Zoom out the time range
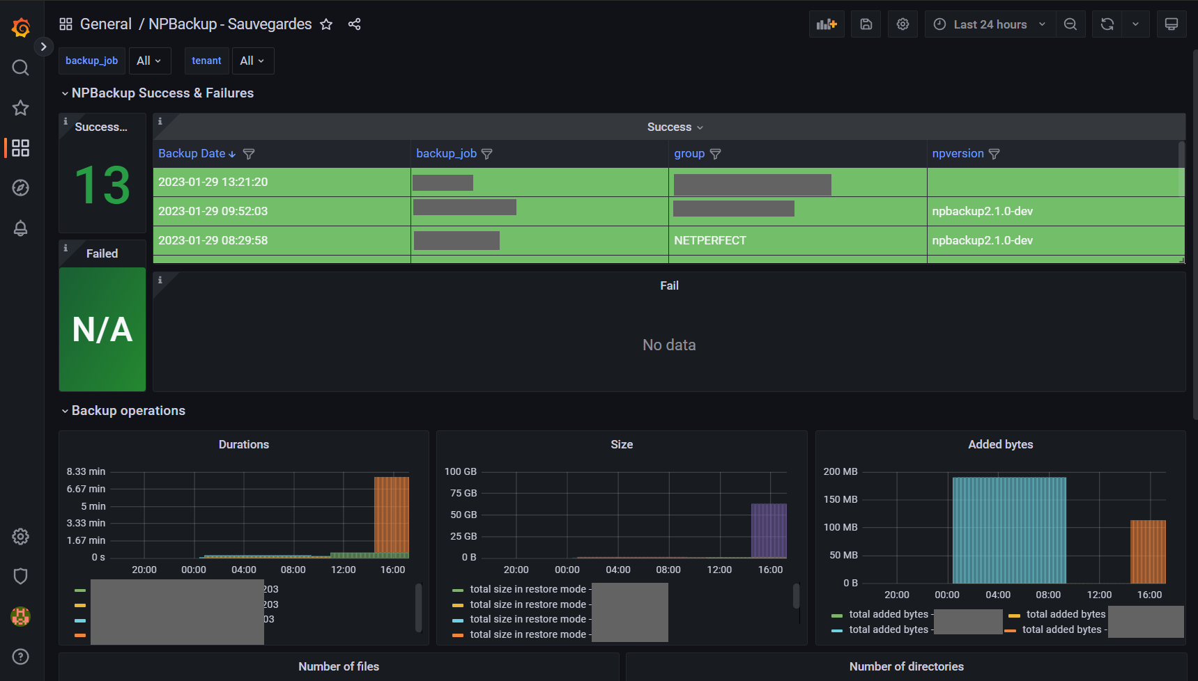The height and width of the screenshot is (681, 1198). (x=1070, y=24)
